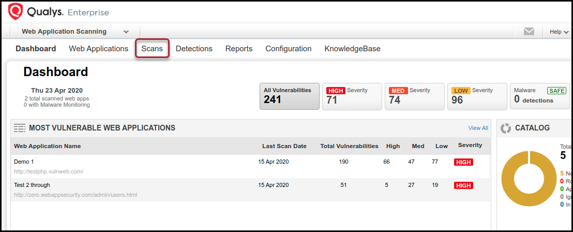Open the KnowledgeBase tab
This screenshot has width=573, height=232.
(352, 49)
